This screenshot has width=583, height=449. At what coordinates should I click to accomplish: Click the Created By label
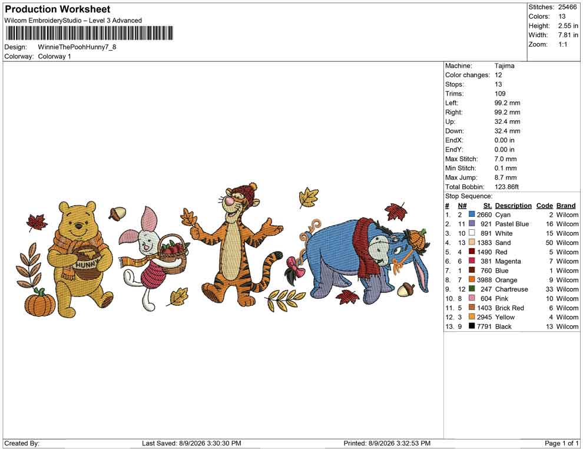(x=22, y=443)
